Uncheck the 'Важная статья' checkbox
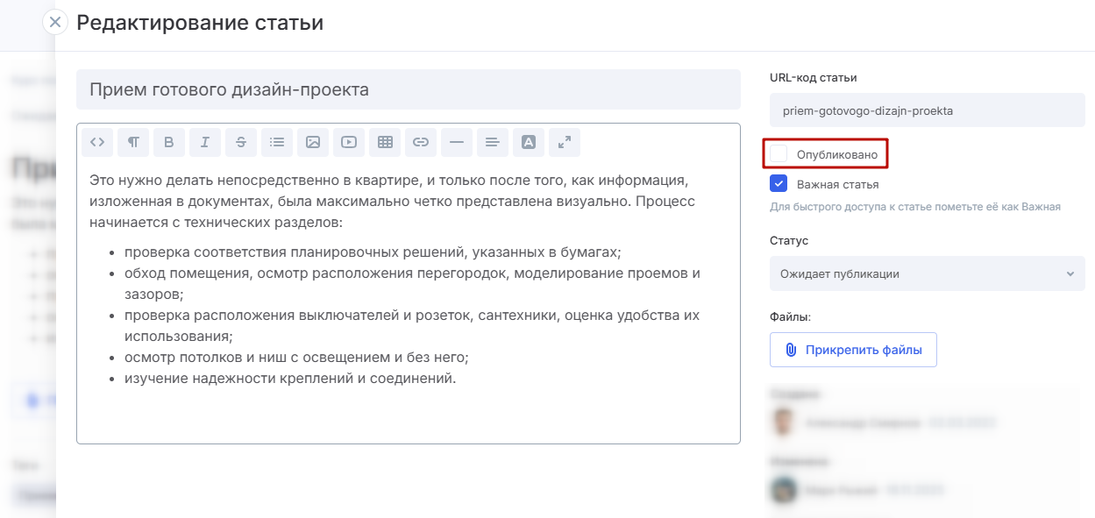 pyautogui.click(x=779, y=184)
